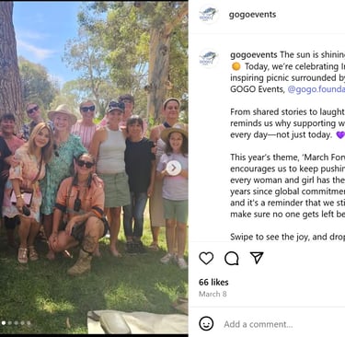The height and width of the screenshot is (337, 345).
Task: Click the purple heart emoji in caption
Action: point(340,134)
